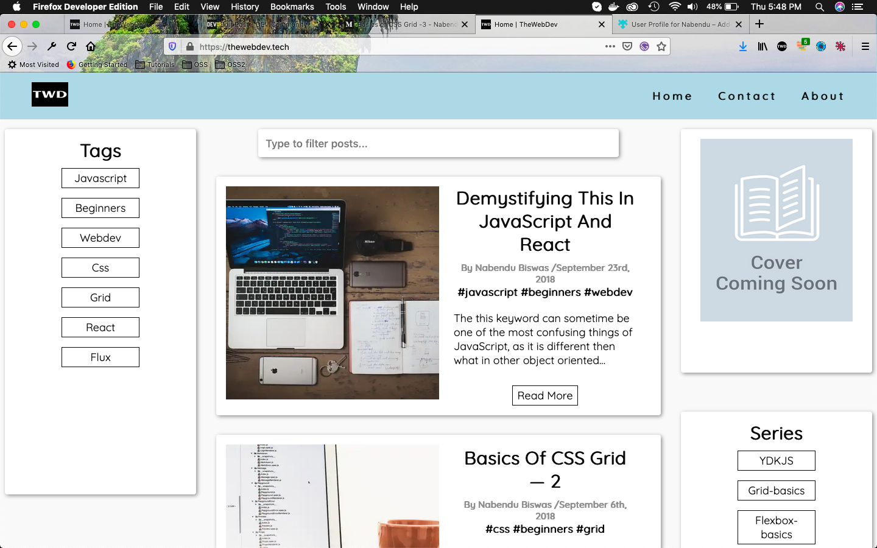Open Demystifying This In JavaScript title
877x548 pixels.
(545, 221)
